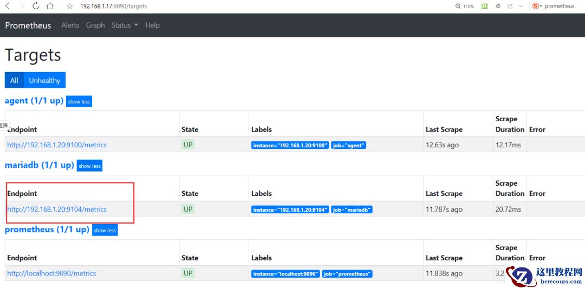Bookmark page with star icon
Viewport: 585px width, 288px height.
point(69,6)
